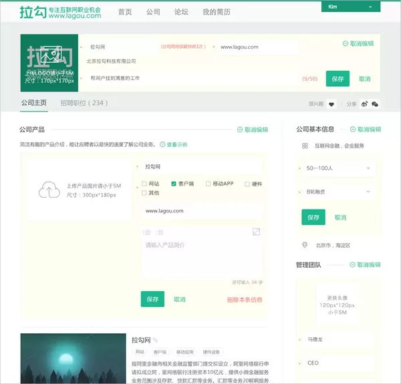Click the heart interest icon
This screenshot has width=401, height=384.
click(331, 104)
